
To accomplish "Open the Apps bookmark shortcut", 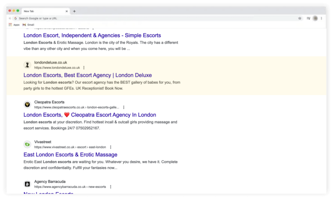I will pos(14,25).
